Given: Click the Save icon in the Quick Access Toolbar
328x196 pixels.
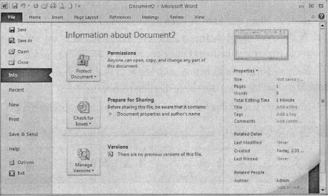Looking at the screenshot, I should click(x=14, y=6).
